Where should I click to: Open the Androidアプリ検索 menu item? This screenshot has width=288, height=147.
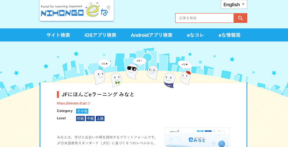(x=152, y=35)
